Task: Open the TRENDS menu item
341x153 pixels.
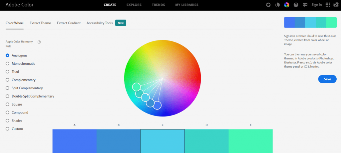Action: point(158,5)
